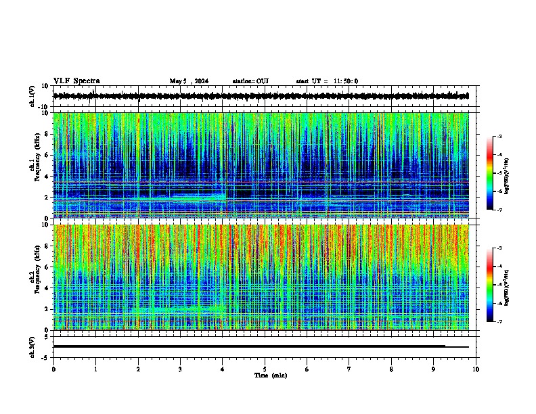Click the '-3' label on ch.1 colorbar
536x414 pixels.
tap(499, 136)
